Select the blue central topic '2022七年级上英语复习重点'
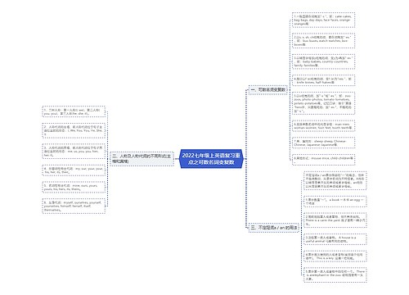Viewport: 409px width, 295px height. 211,159
